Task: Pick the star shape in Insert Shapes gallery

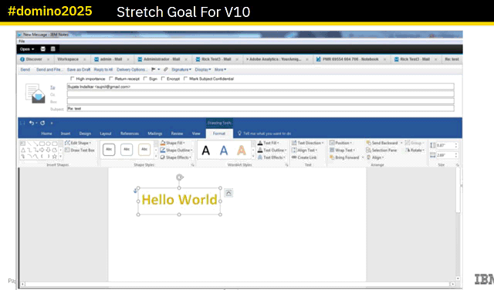Action: 55,156
